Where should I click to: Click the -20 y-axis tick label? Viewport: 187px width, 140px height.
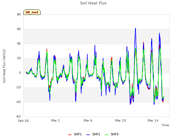18,87
